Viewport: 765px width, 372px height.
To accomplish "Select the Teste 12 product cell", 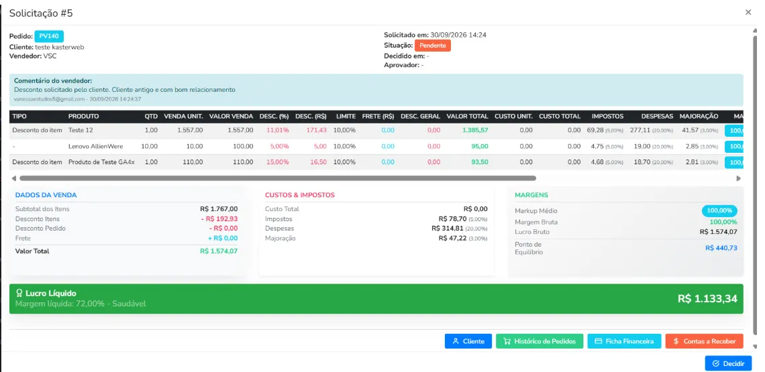I will click(81, 131).
